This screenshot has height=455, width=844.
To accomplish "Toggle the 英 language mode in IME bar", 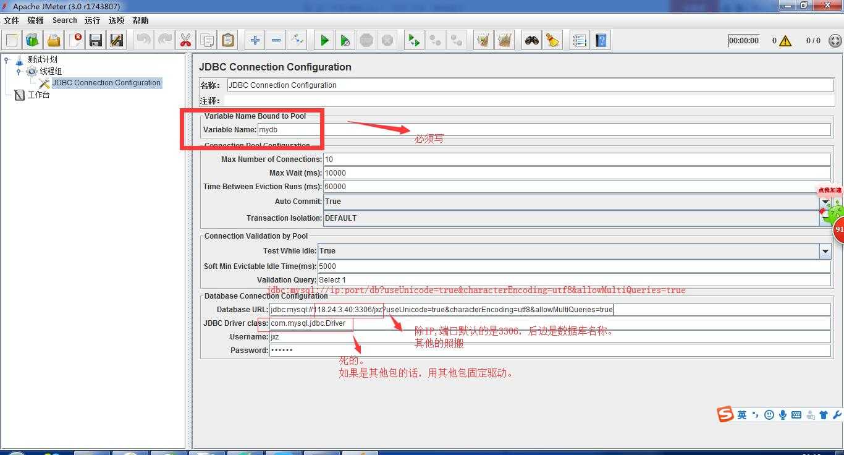I will 742,415.
